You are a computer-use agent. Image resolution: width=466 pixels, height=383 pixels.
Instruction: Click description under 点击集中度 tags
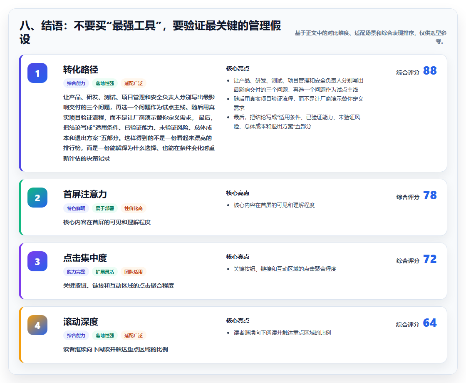tap(119, 285)
